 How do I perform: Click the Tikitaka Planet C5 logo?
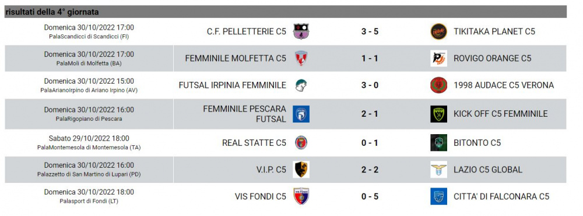(438, 31)
